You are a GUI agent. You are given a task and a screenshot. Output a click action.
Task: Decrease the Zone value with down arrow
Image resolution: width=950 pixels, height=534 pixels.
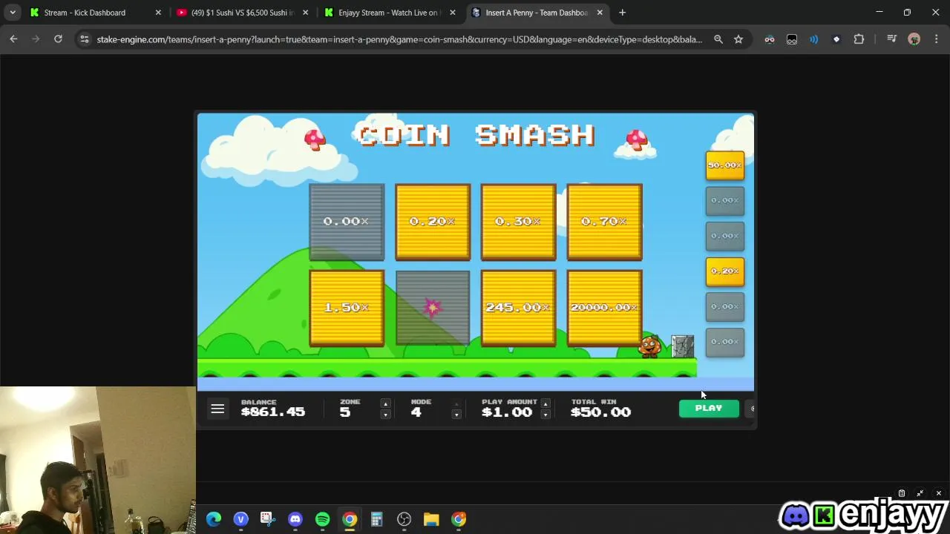pos(385,414)
